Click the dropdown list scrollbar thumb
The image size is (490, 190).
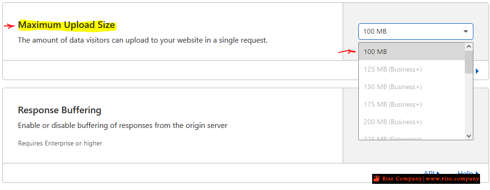[x=469, y=62]
